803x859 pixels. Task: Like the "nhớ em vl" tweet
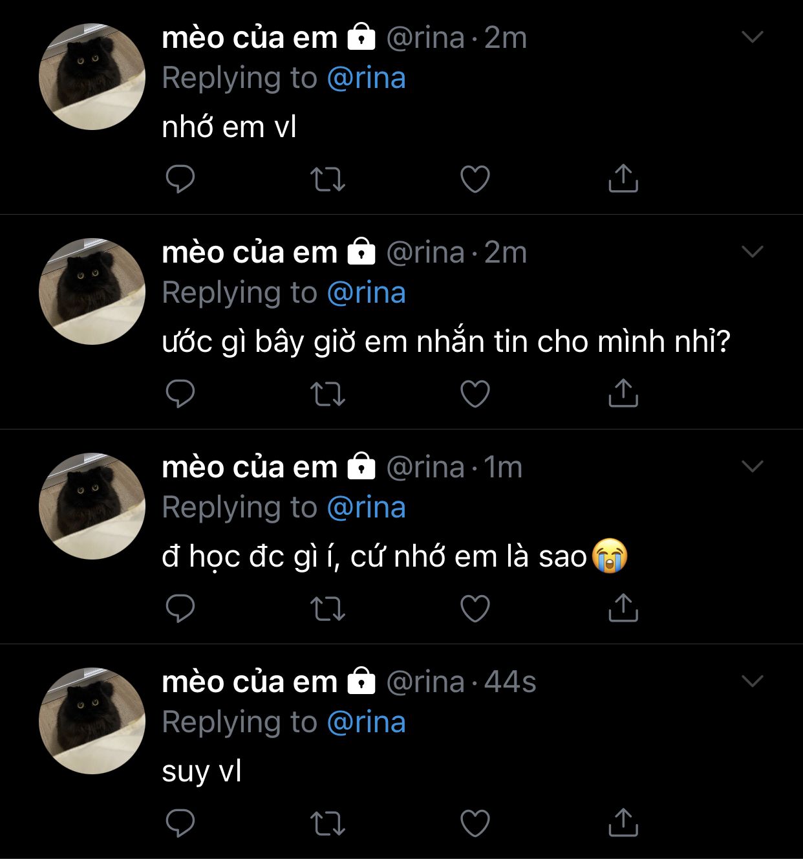475,179
